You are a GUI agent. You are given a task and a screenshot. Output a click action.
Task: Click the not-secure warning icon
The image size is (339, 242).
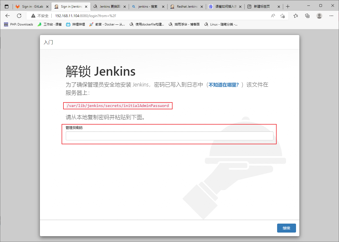pyautogui.click(x=33, y=16)
